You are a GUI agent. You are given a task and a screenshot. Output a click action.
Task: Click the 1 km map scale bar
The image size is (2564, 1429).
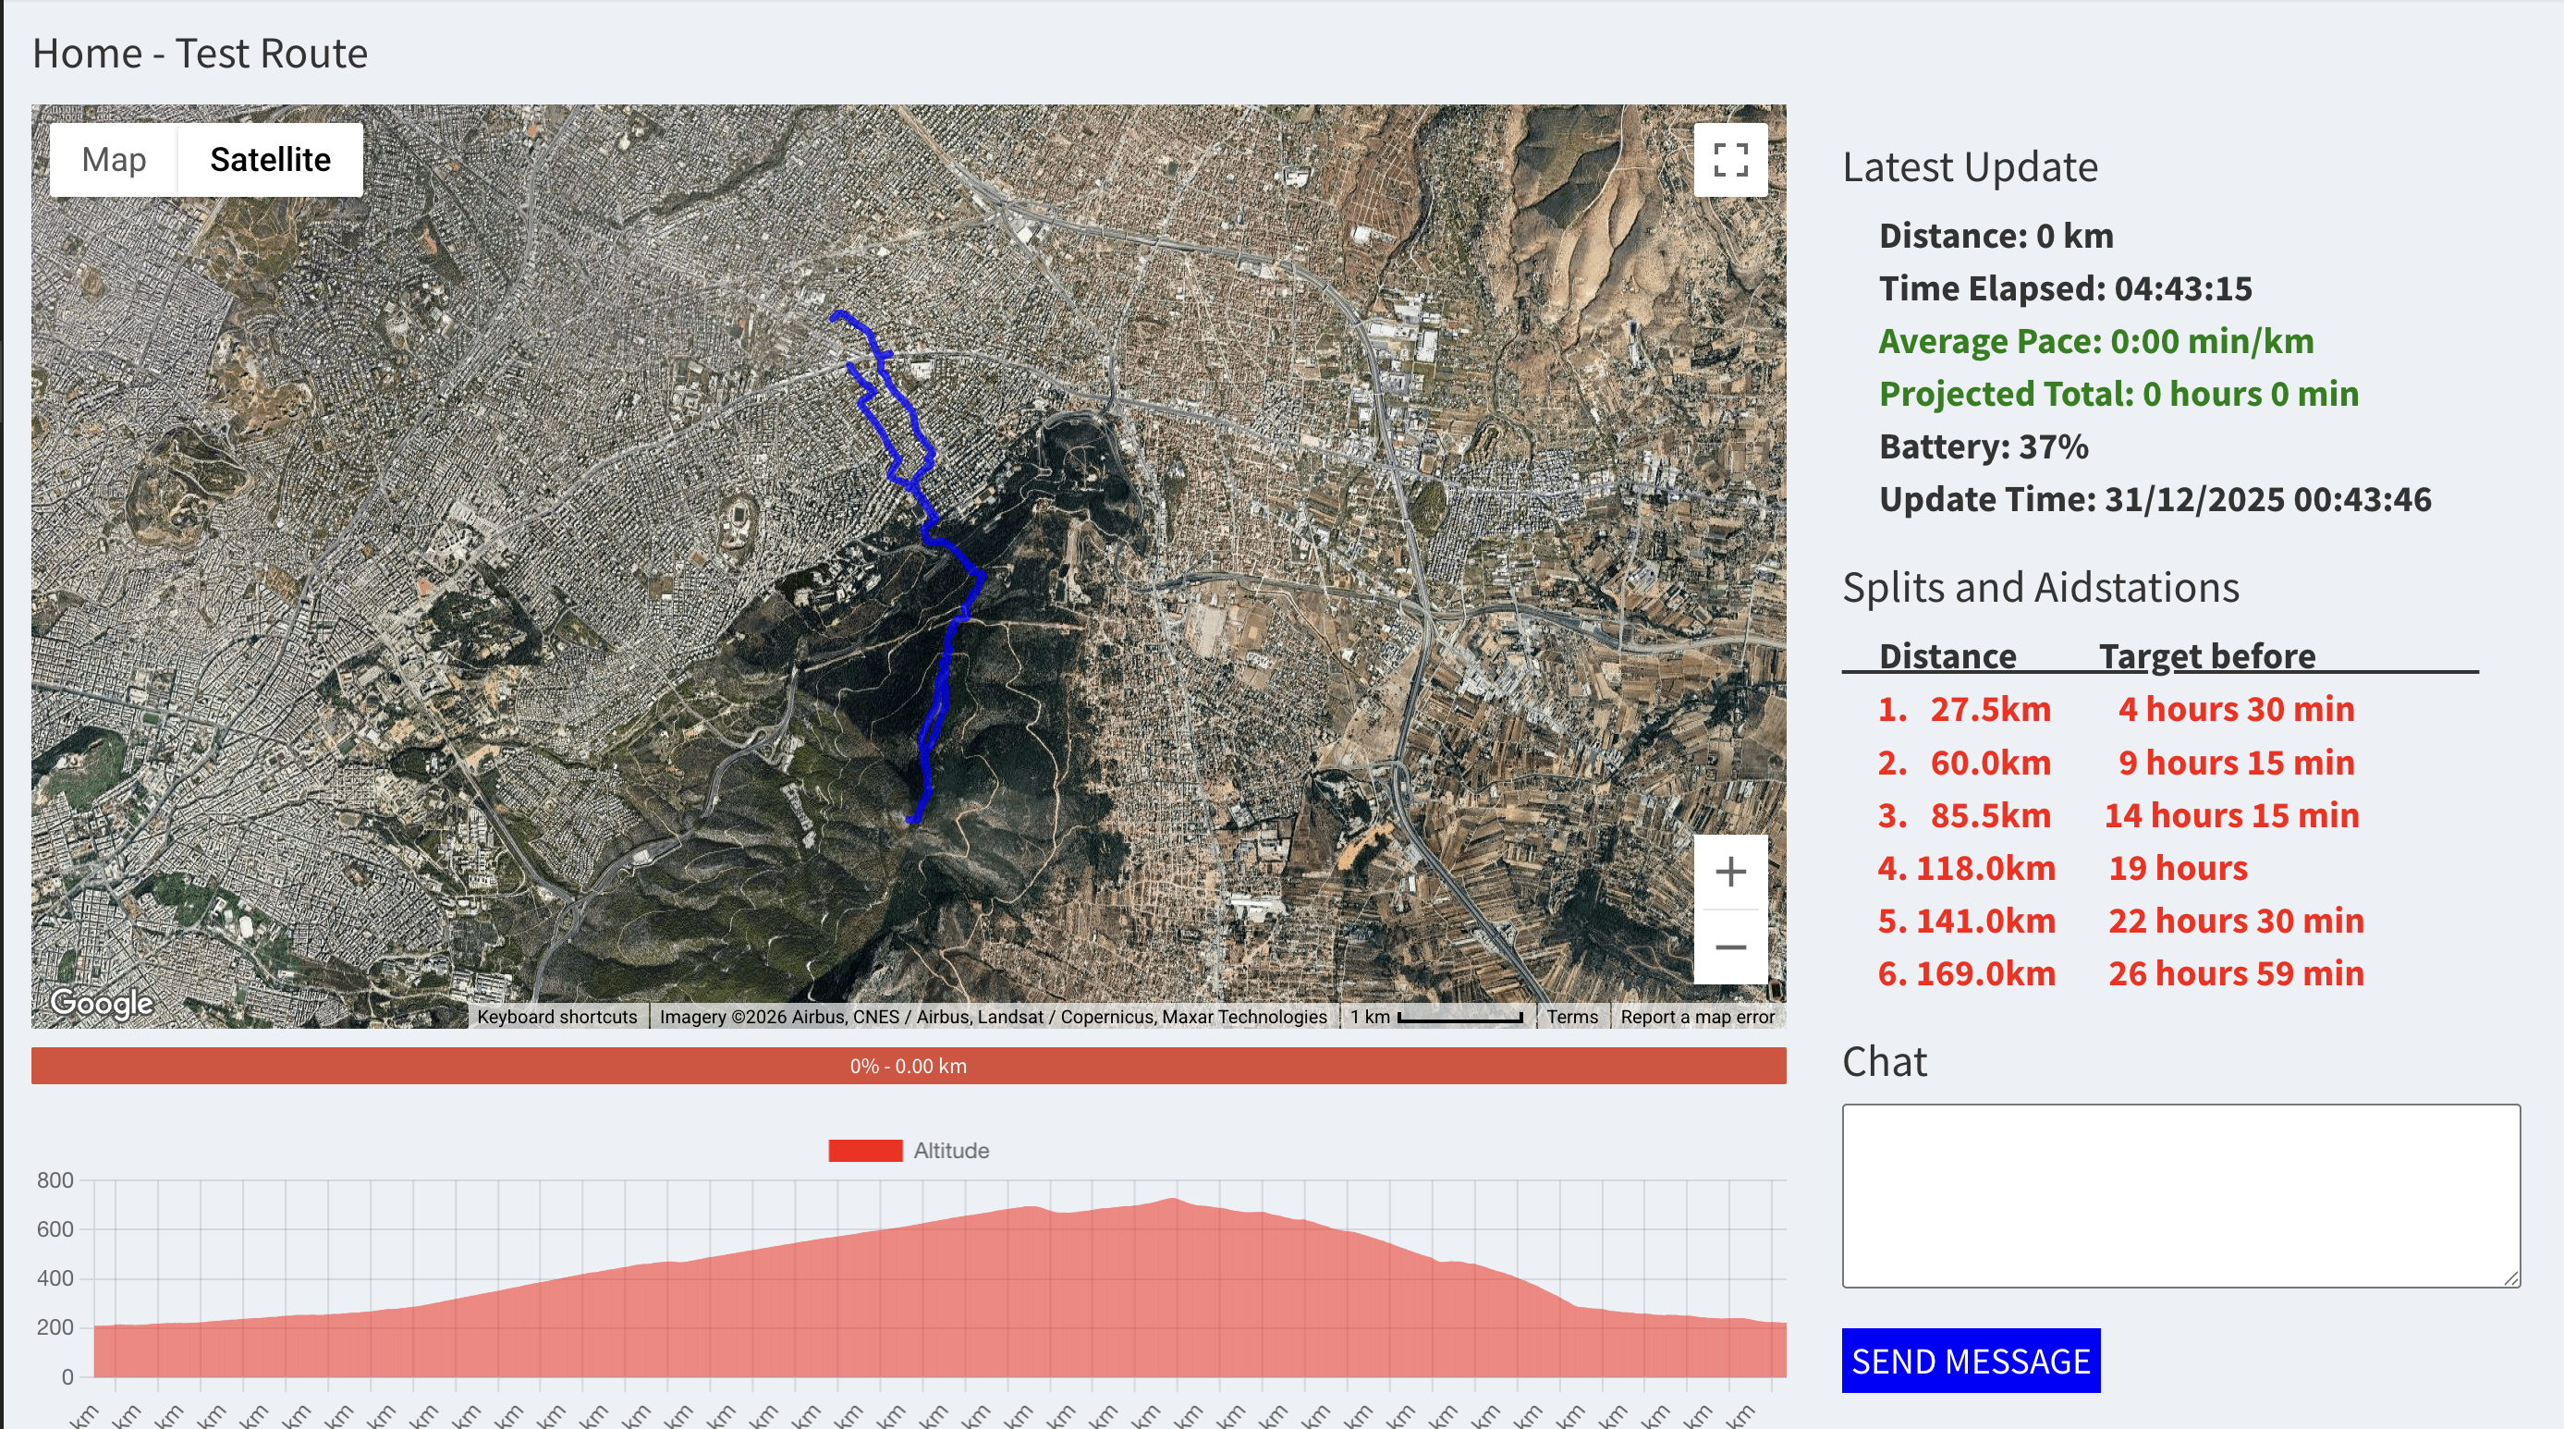click(x=1459, y=1017)
